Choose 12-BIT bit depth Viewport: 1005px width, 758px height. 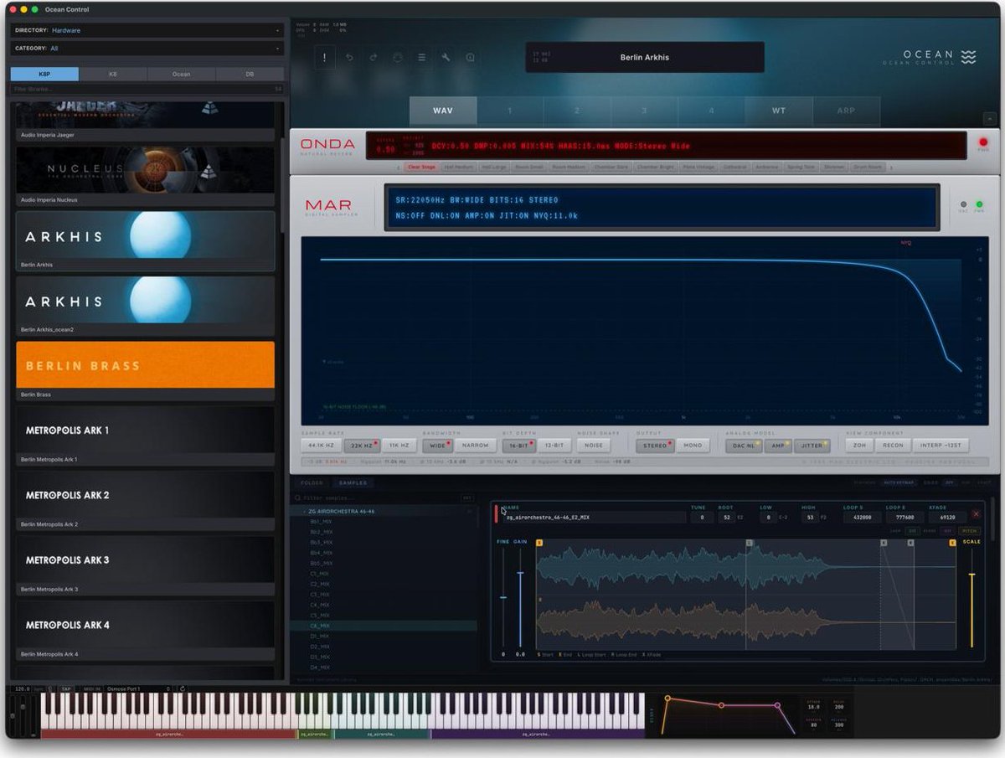554,446
